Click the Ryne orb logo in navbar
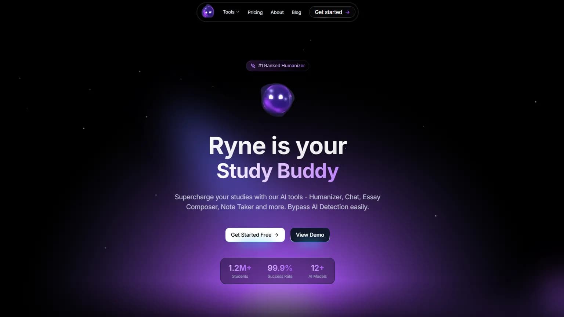The image size is (564, 317). point(208,12)
